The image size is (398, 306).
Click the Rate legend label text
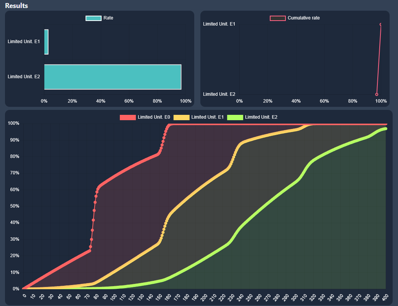click(108, 18)
